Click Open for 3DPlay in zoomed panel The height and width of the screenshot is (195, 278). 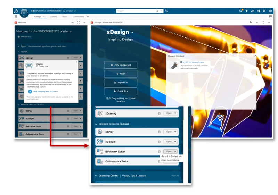(169, 132)
